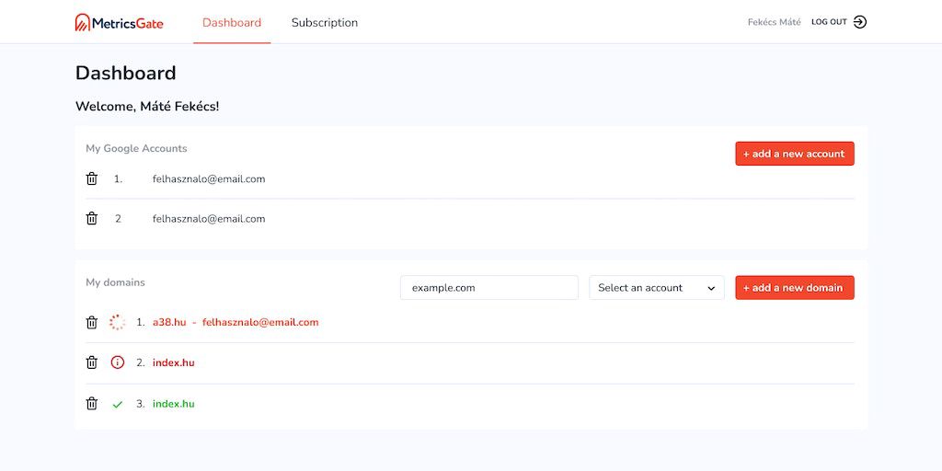Viewport: 942px width, 471px height.
Task: Click the log out arrow icon
Action: coord(860,22)
